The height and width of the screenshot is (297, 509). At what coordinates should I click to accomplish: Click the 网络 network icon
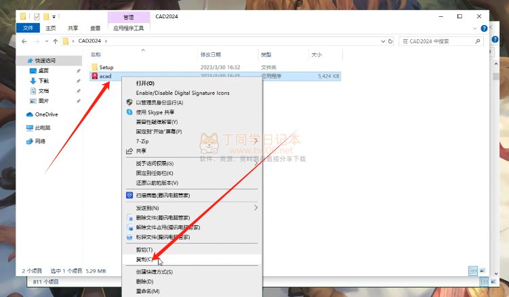[x=30, y=141]
